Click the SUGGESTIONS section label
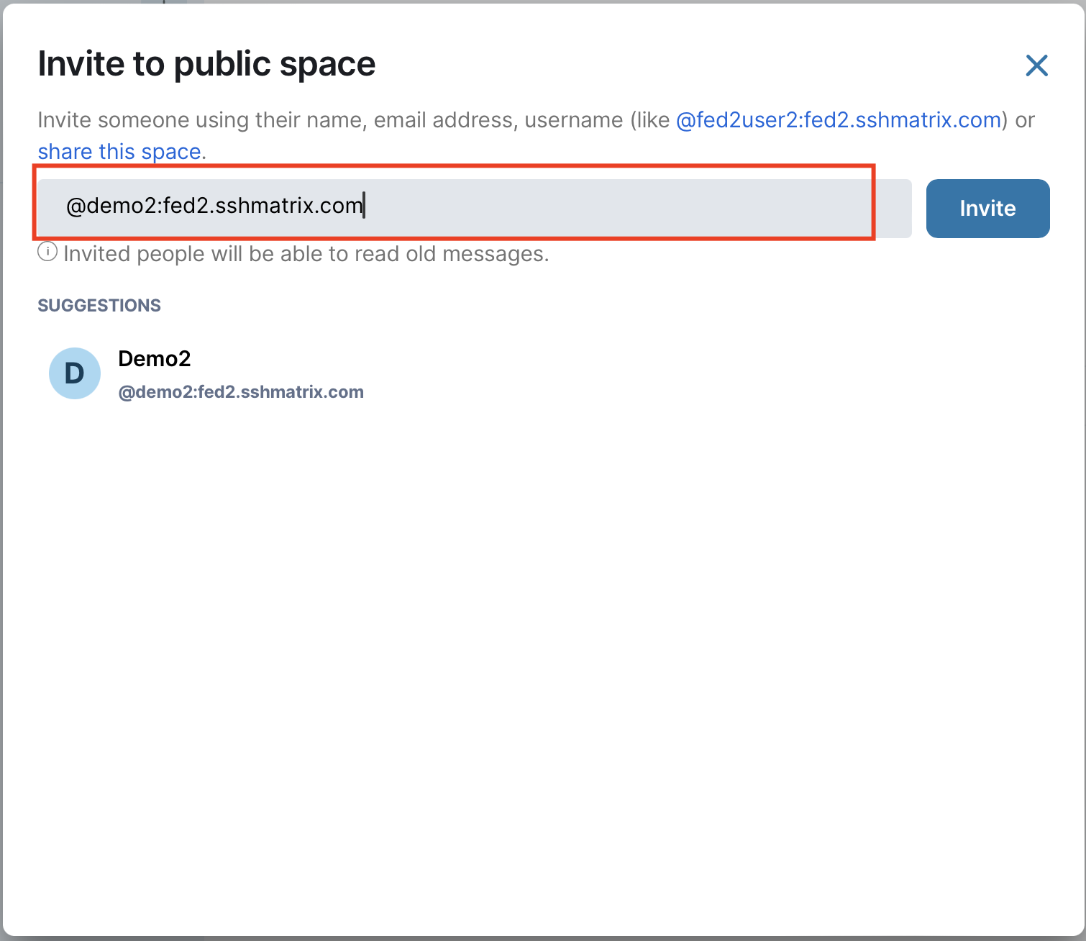Viewport: 1086px width, 941px height. [99, 306]
